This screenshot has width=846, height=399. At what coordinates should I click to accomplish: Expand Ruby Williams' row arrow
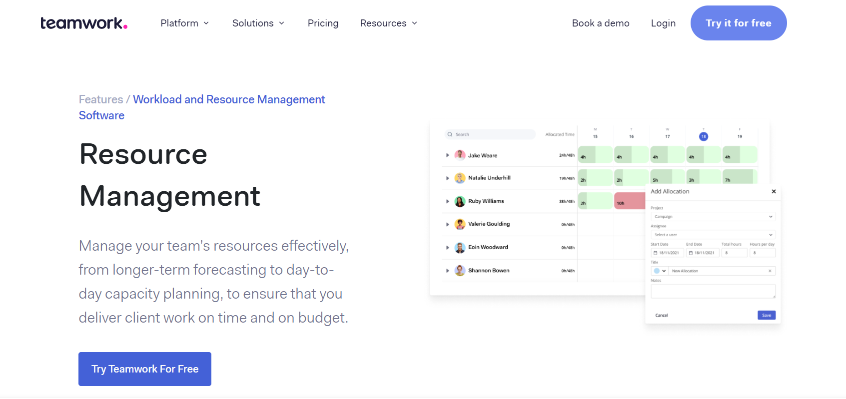448,201
